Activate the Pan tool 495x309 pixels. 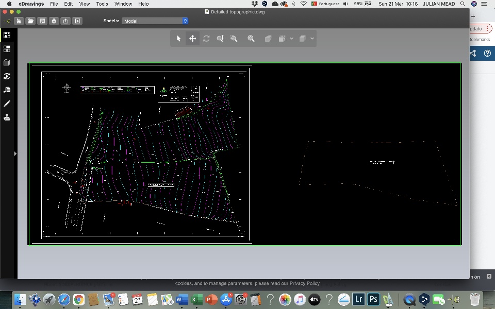point(192,39)
